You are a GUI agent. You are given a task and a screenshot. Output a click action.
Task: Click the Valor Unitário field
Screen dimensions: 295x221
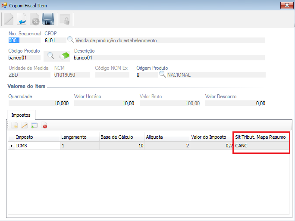pos(104,103)
